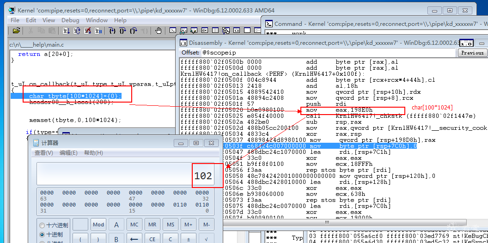The width and height of the screenshot is (488, 243).
Task: Click the Disassembly horizontal scrollbar thumb
Action: click(x=326, y=223)
